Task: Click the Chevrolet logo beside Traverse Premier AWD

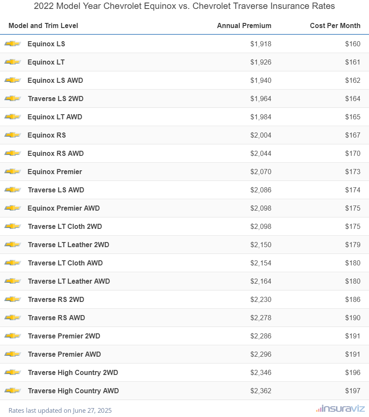Action: (12, 354)
